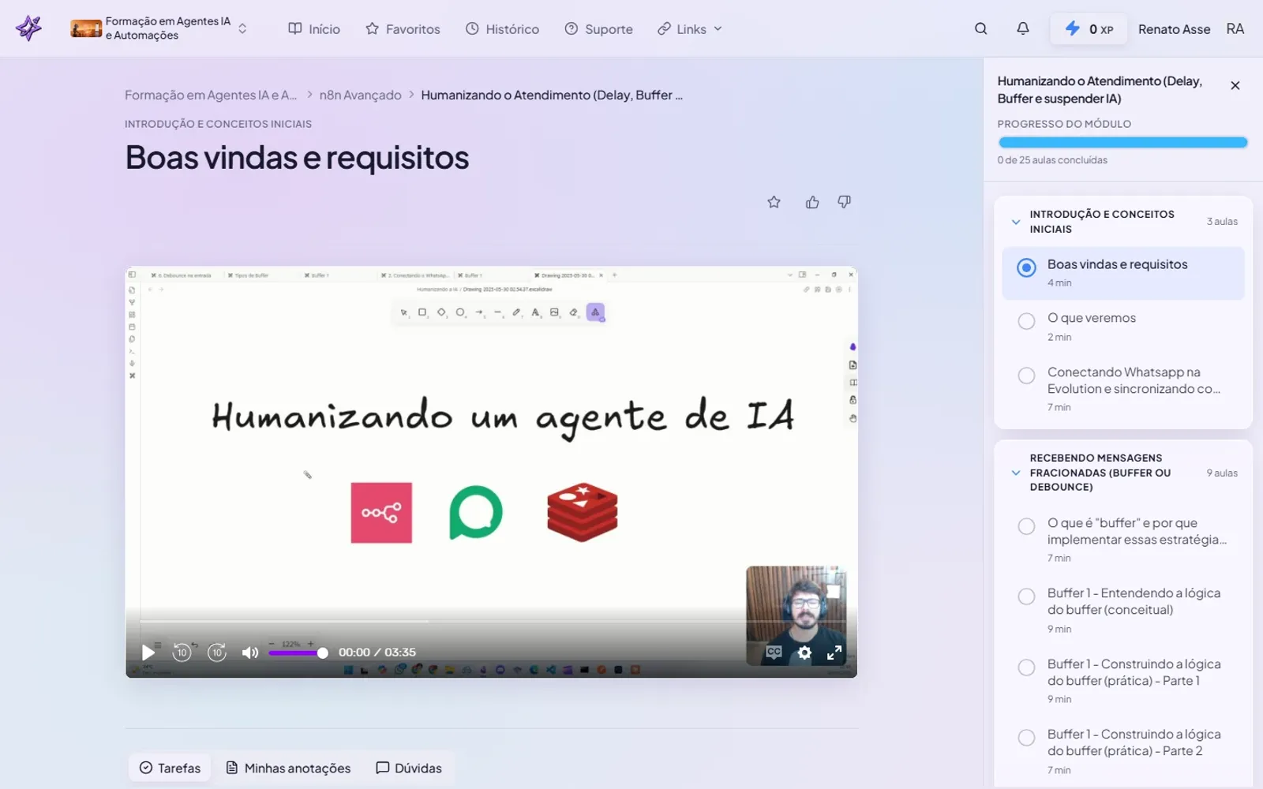
Task: Toggle closed captions CC button
Action: click(x=774, y=653)
